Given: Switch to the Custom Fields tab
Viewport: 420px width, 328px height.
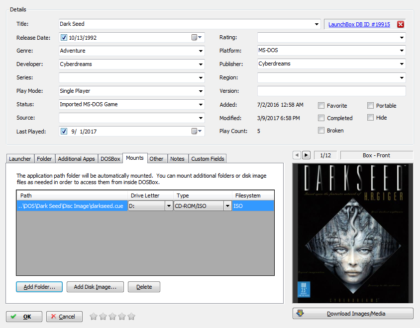Looking at the screenshot, I should coord(208,159).
